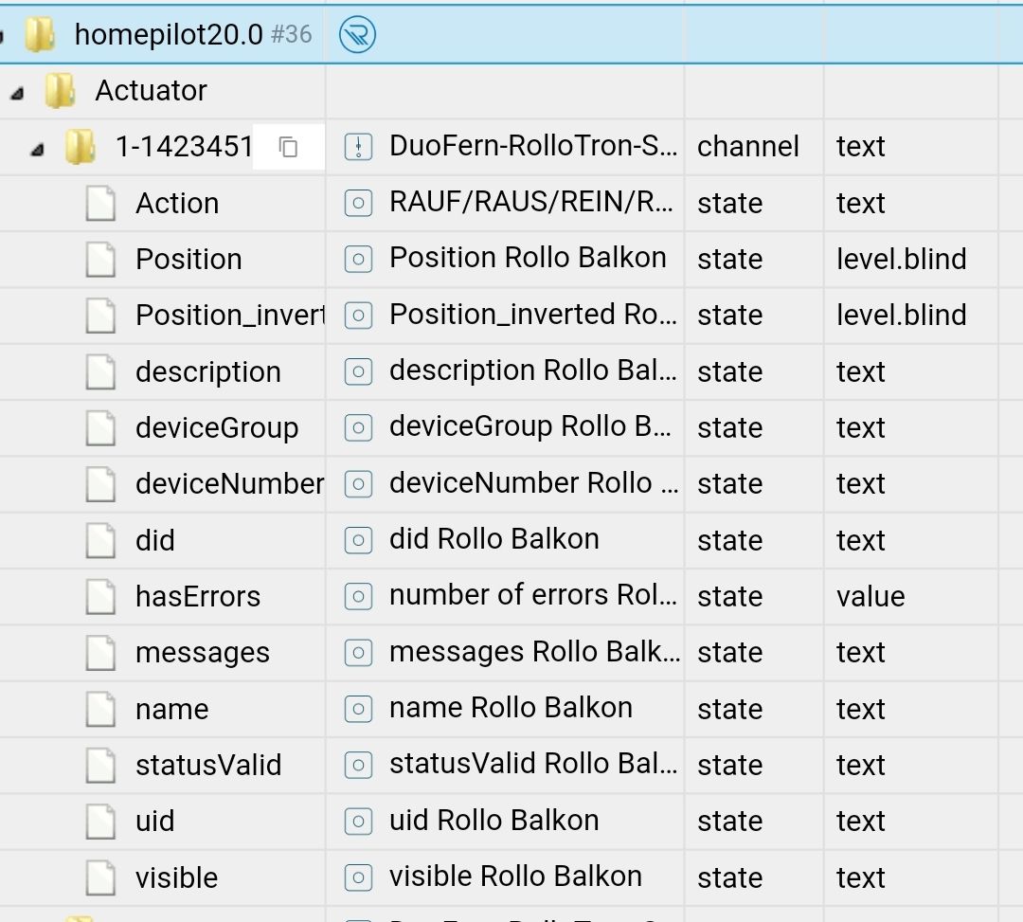Screen dimensions: 1023x922
Task: Click the state icon next to Position Rollo Balkon
Action: pos(358,259)
